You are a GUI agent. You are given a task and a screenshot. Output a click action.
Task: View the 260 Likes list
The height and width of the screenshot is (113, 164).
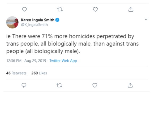[x=39, y=73]
